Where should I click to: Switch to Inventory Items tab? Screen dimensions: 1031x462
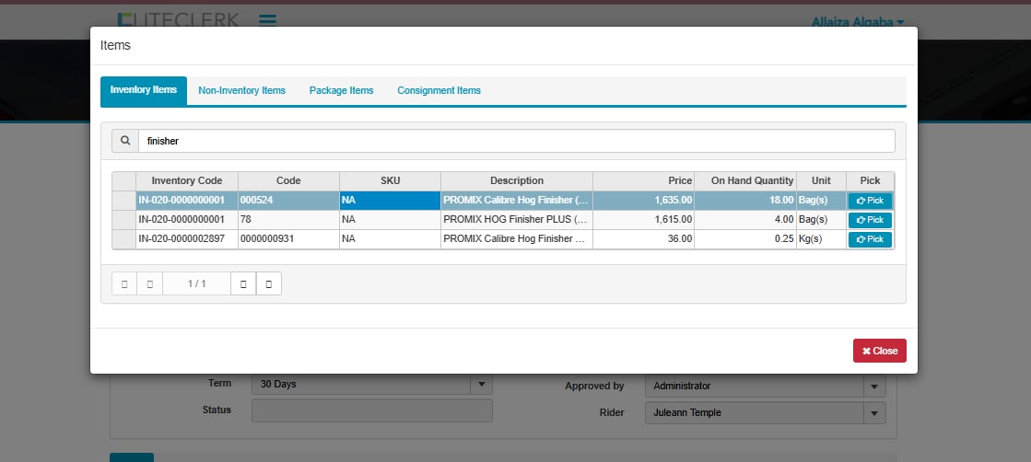tap(144, 90)
